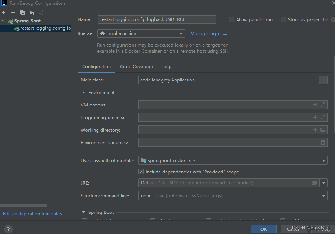Open the main class browser button
The image size is (335, 234).
(x=323, y=80)
